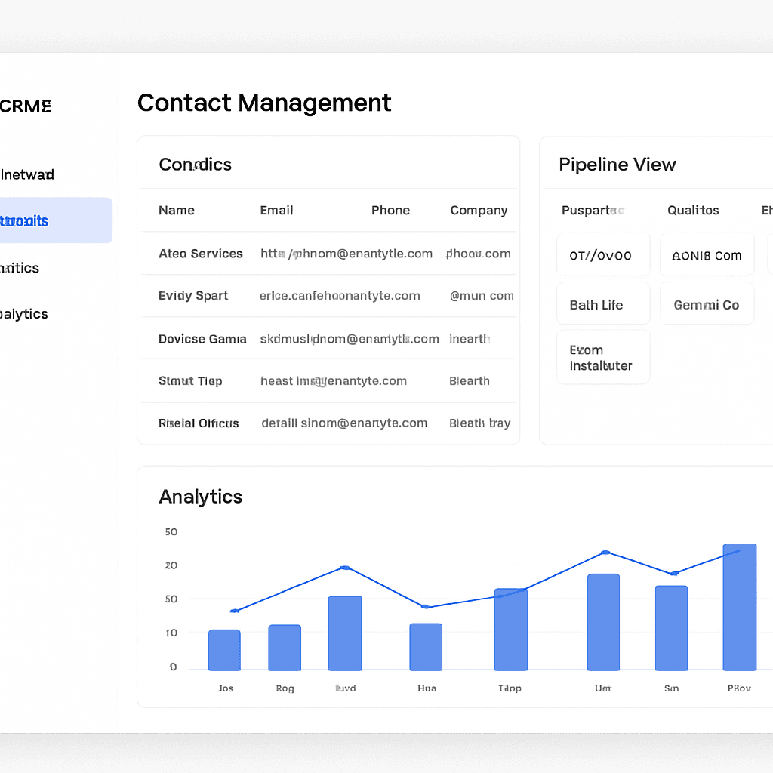Click the Contact Management page heading
773x773 pixels.
tap(264, 103)
